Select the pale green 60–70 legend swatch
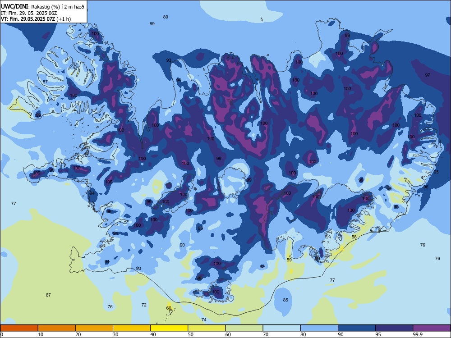Image resolution: width=451 pixels, height=338 pixels. pos(244,328)
